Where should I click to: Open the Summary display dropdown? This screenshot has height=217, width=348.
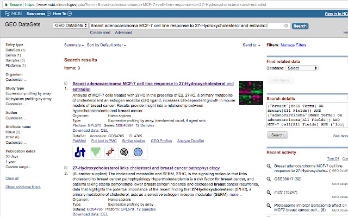(74, 45)
